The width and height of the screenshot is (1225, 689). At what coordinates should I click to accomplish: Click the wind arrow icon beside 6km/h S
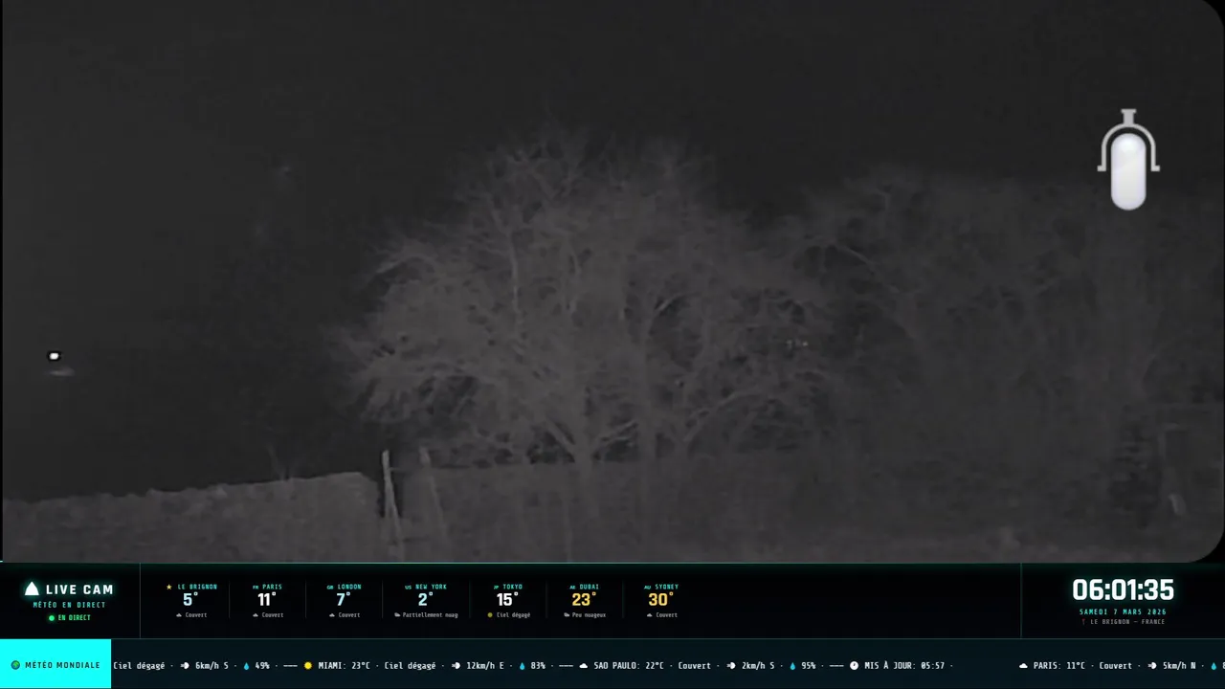[x=185, y=665]
